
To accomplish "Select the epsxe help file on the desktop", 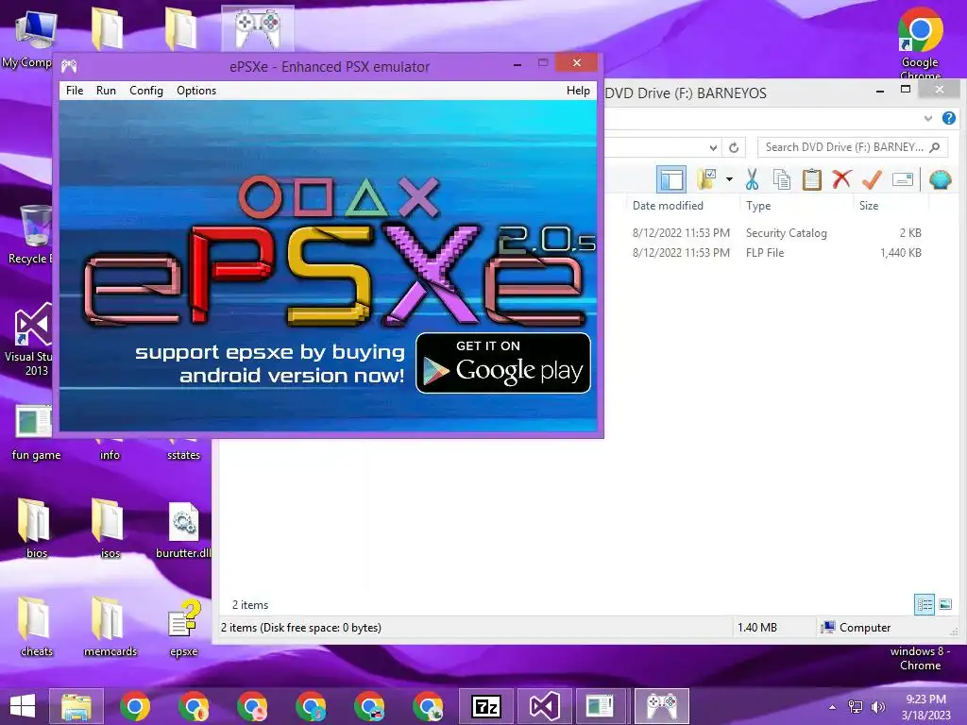I will click(x=184, y=627).
